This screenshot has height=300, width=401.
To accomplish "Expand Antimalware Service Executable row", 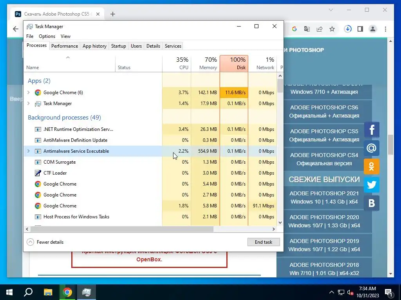I will click(x=28, y=151).
